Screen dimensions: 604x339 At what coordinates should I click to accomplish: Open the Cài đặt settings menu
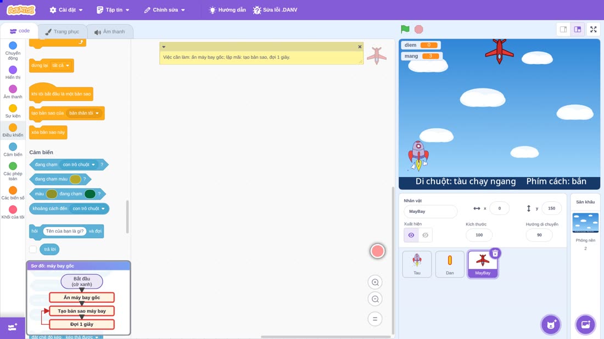click(x=66, y=10)
